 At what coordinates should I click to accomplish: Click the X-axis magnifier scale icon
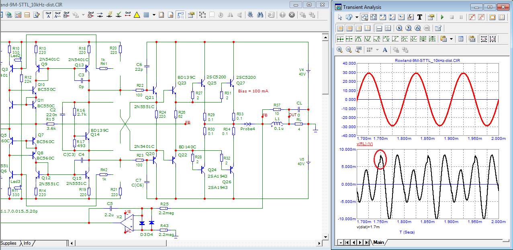(x=399, y=28)
